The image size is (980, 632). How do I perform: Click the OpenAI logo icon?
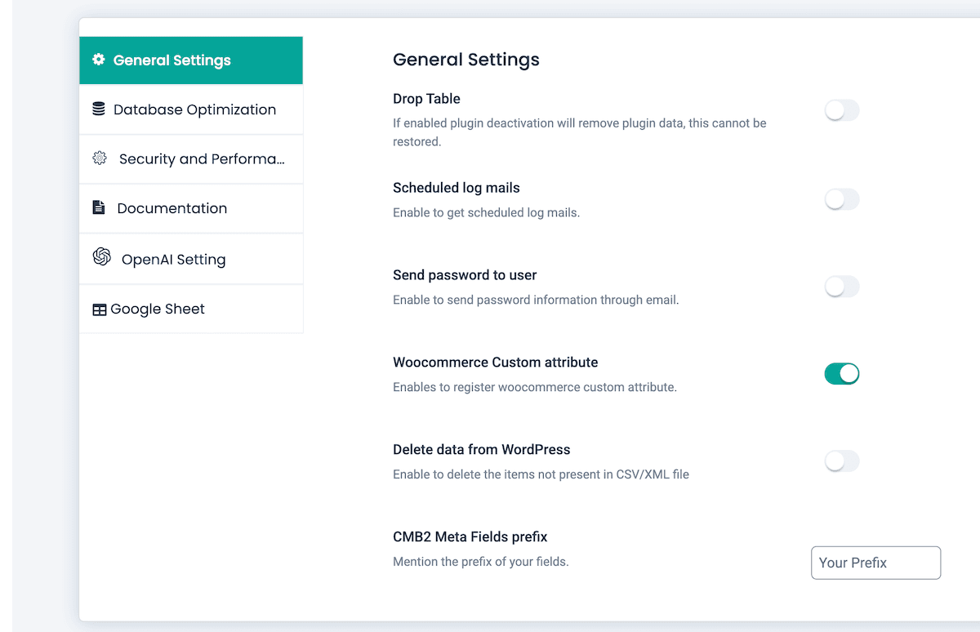tap(102, 257)
